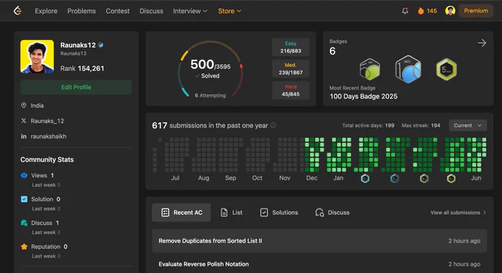Viewport: 502px width, 273px height.
Task: Click the 100 Days Badge 2025 text
Action: (x=363, y=97)
